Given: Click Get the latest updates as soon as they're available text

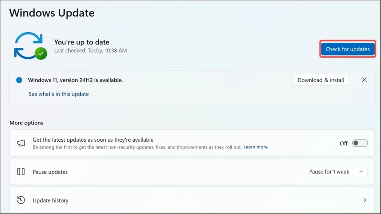Looking at the screenshot, I should pos(93,140).
